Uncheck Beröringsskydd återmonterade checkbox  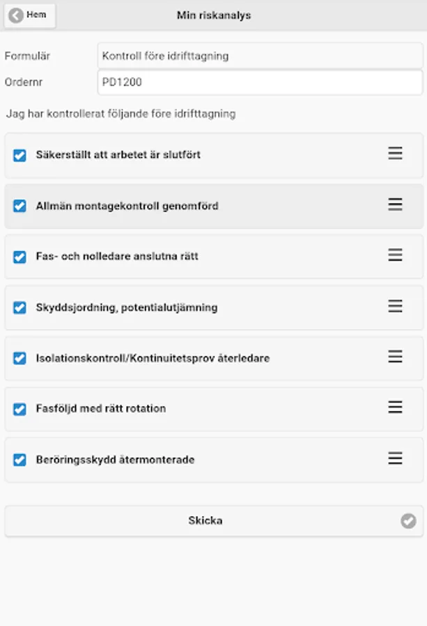pyautogui.click(x=20, y=460)
